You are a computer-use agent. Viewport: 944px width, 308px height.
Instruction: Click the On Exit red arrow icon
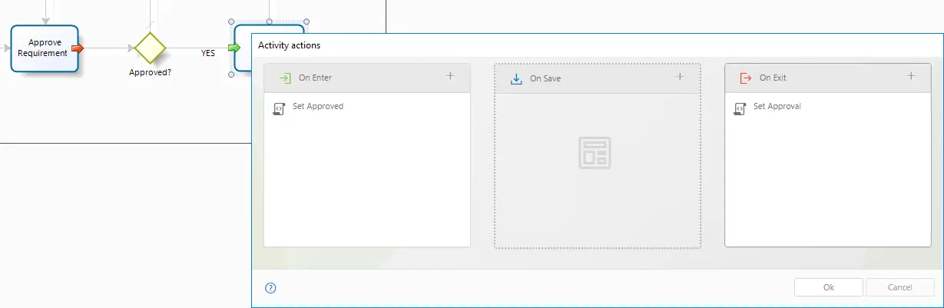(x=746, y=78)
